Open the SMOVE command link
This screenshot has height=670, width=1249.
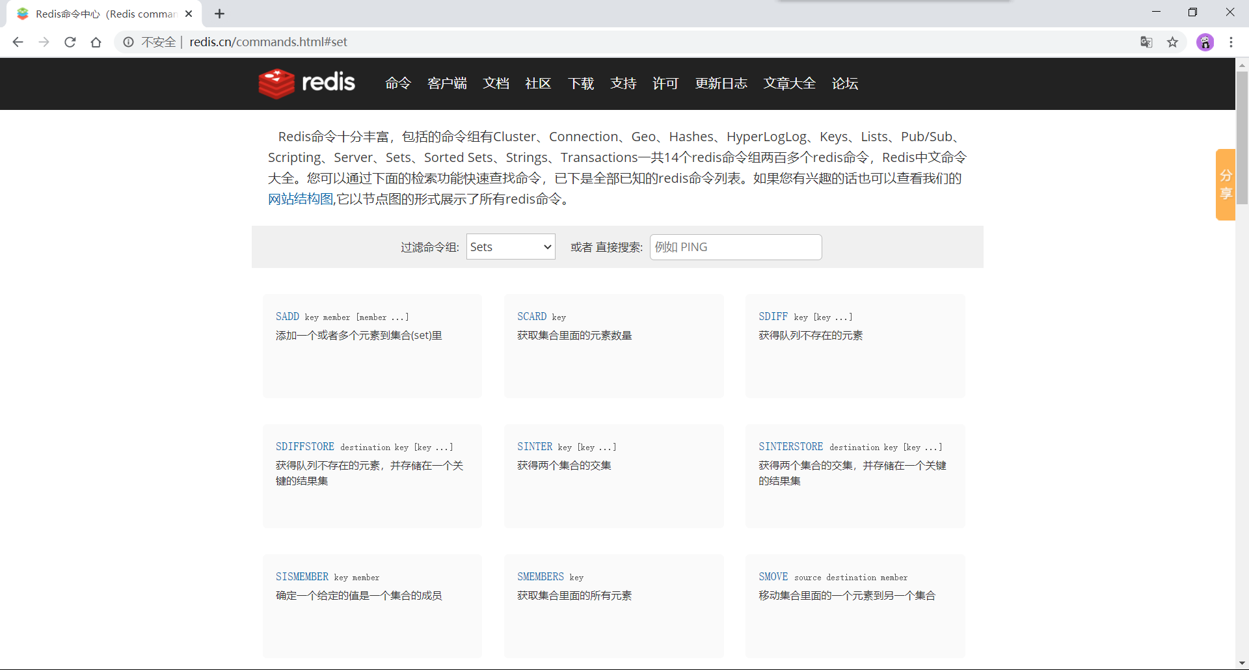pyautogui.click(x=773, y=577)
